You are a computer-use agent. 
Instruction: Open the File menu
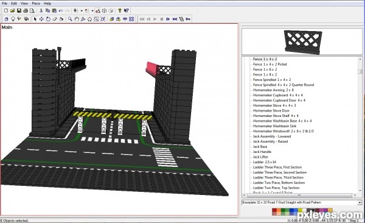(4, 4)
